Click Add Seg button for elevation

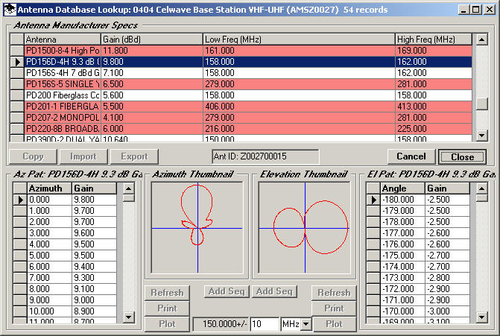[274, 291]
